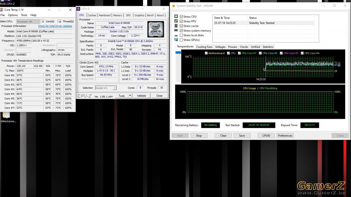The width and height of the screenshot is (351, 197).
Task: Click the Clear button in AIDA64
Action: pos(223,135)
